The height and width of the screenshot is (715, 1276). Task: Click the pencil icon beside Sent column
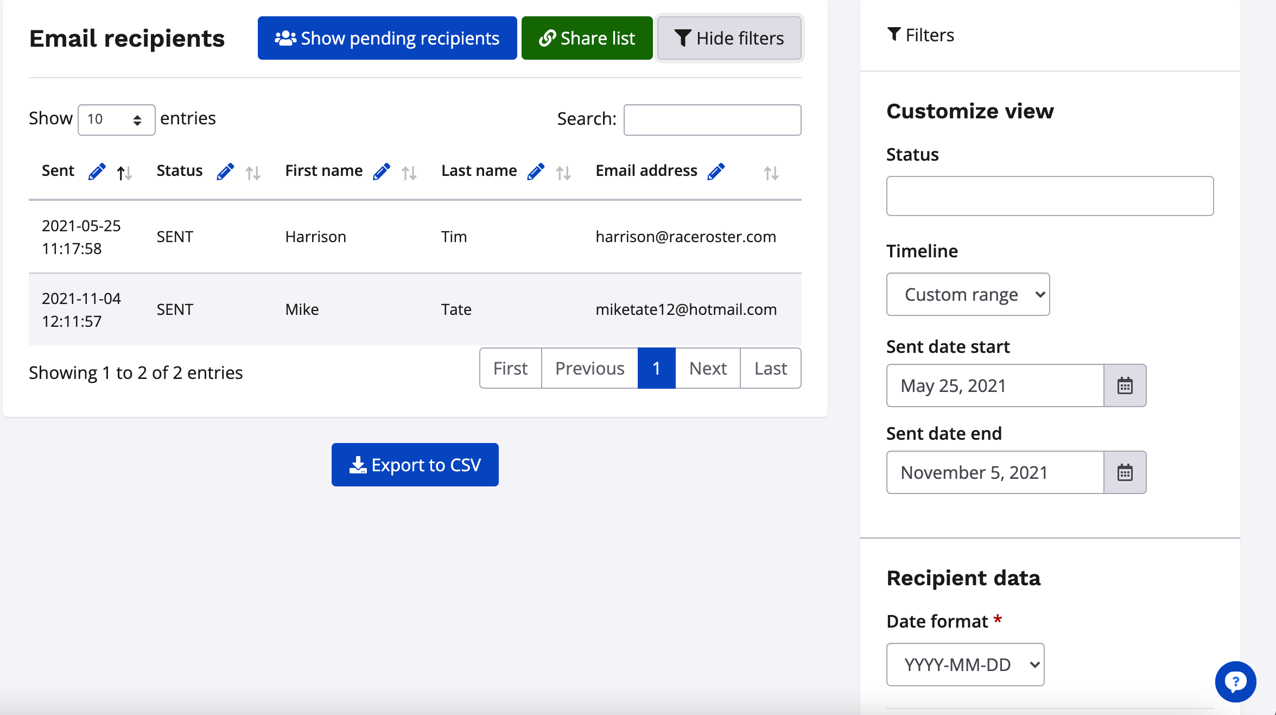click(x=97, y=172)
